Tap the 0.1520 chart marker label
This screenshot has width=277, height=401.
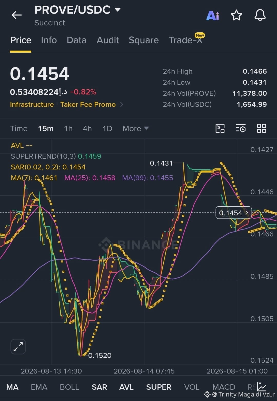coord(100,355)
